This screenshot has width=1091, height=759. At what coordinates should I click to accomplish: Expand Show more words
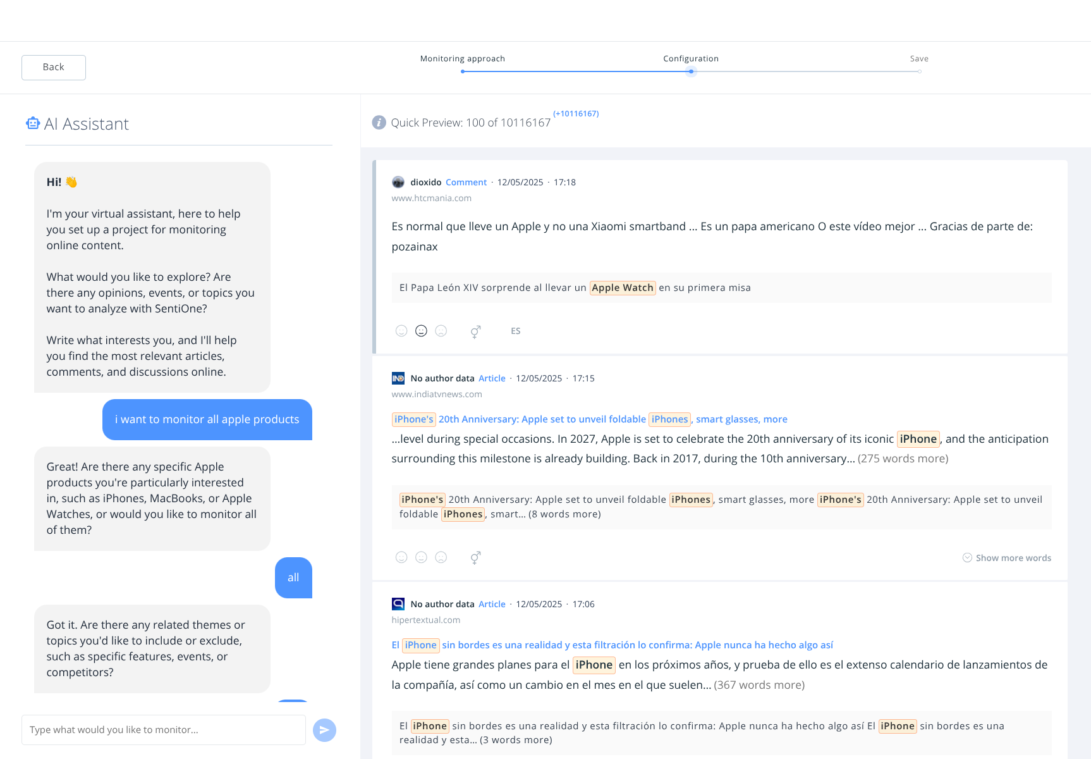(x=1007, y=558)
